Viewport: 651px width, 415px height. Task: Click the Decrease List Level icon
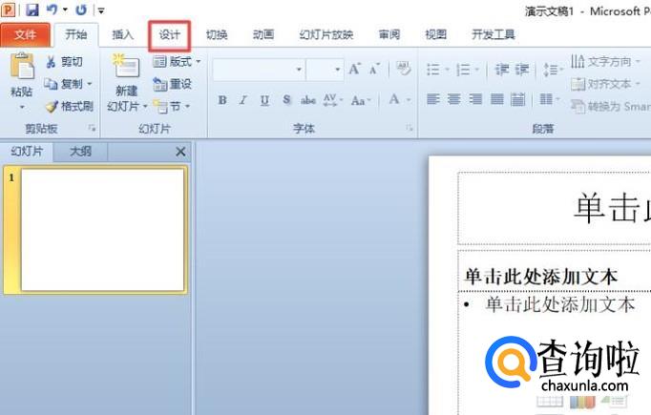tap(501, 70)
